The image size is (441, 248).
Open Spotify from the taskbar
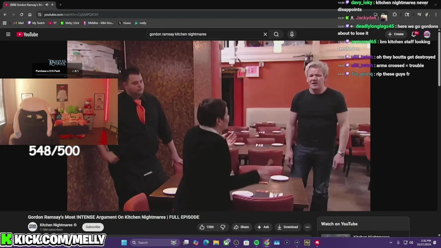pyautogui.click(x=256, y=242)
